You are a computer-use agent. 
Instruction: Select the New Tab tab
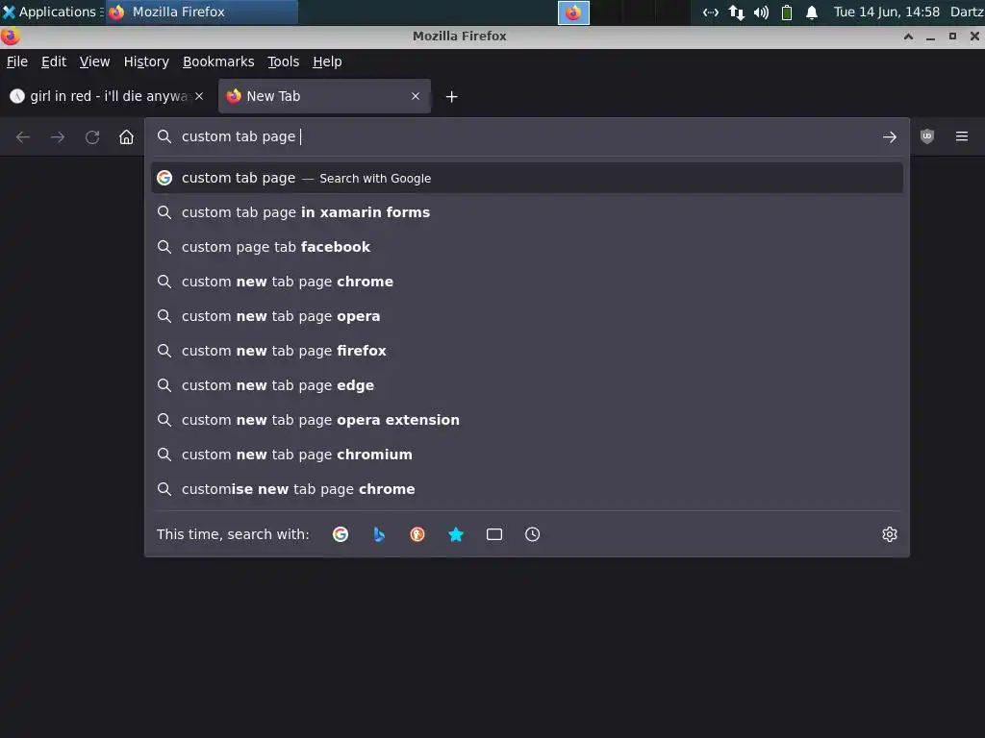pyautogui.click(x=324, y=96)
